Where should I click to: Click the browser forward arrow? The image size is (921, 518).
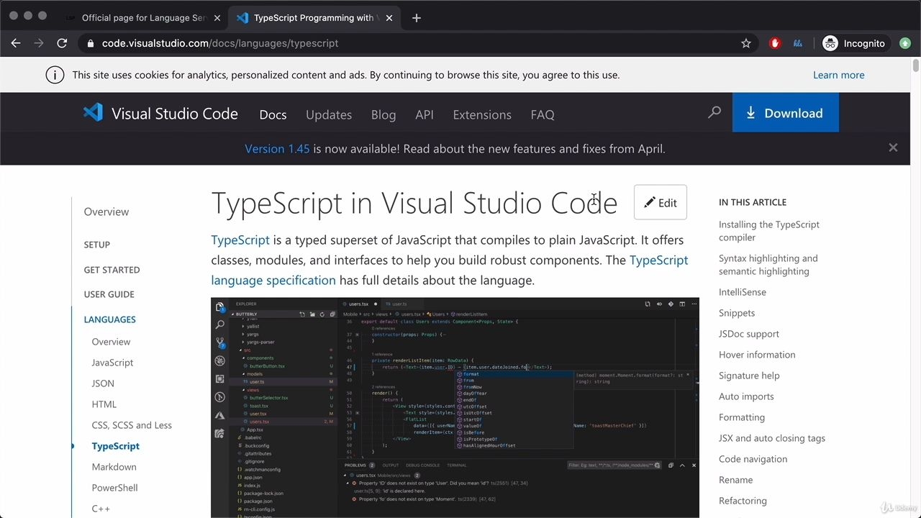[x=39, y=43]
